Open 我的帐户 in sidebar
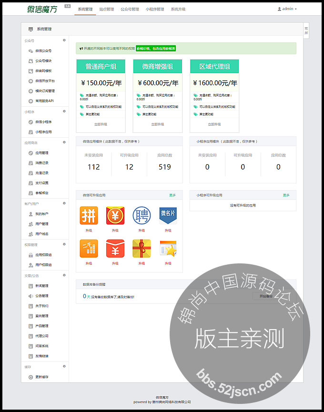 [x=42, y=214]
